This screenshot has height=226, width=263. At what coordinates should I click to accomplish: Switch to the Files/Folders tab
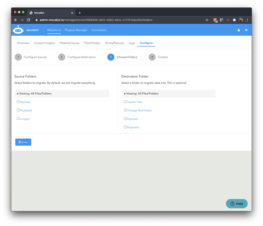coord(92,43)
